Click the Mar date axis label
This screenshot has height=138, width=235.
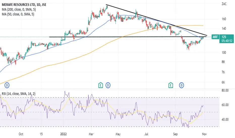pos(91,134)
